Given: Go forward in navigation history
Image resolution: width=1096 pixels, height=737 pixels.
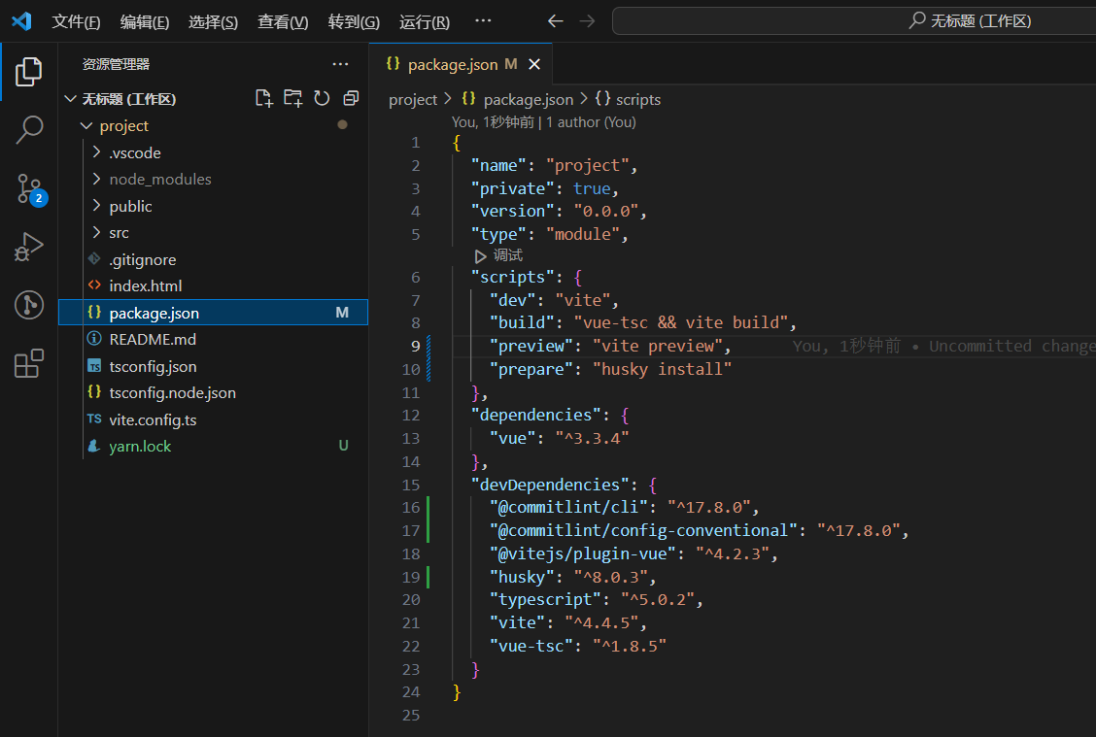Looking at the screenshot, I should click(x=587, y=21).
